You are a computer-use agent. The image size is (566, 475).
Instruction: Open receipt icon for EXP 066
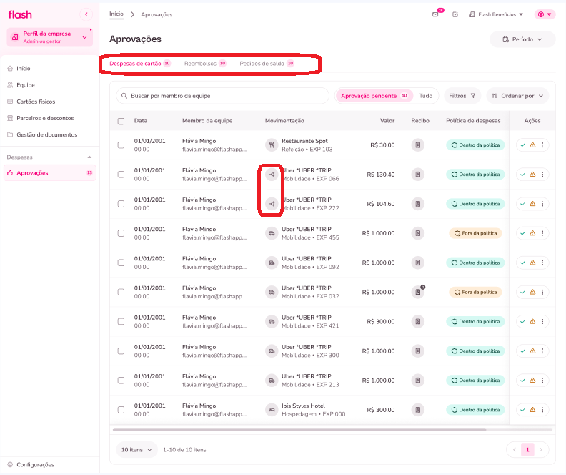pos(417,175)
